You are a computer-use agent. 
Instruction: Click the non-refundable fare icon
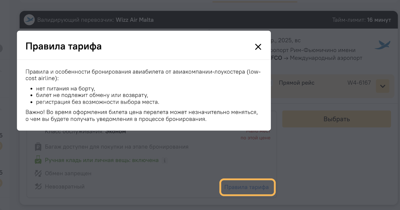pyautogui.click(x=38, y=187)
